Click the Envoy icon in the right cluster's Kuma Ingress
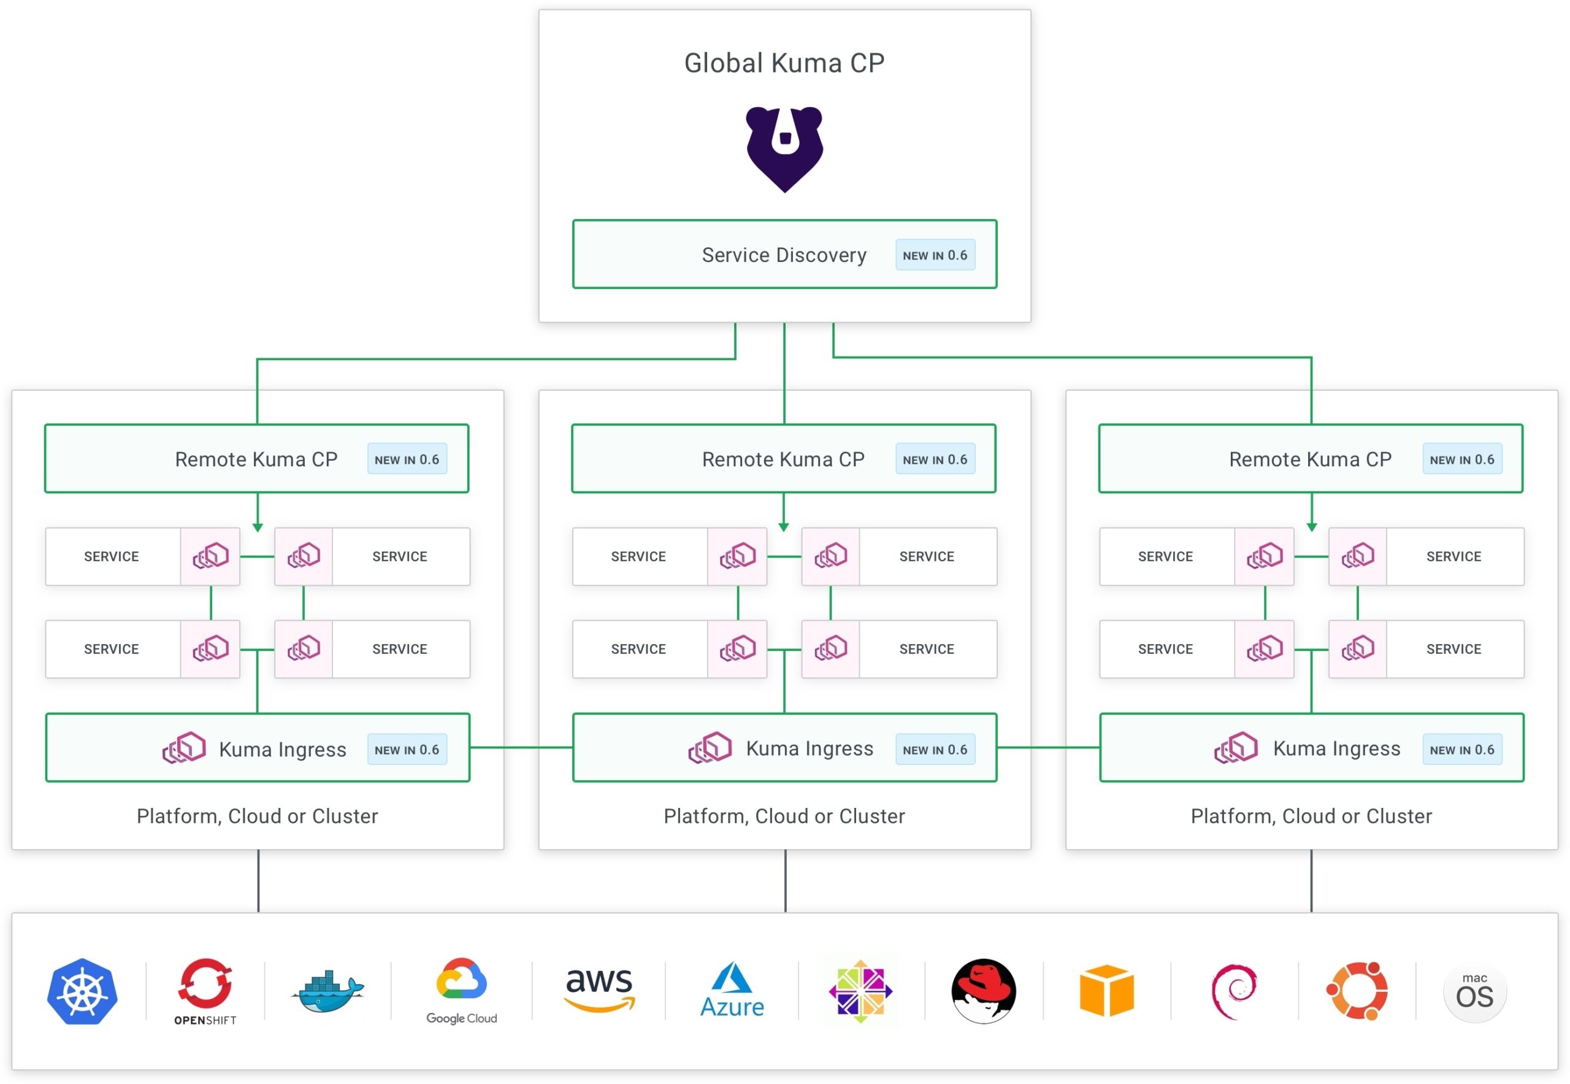1570x1084 pixels. pos(1236,748)
